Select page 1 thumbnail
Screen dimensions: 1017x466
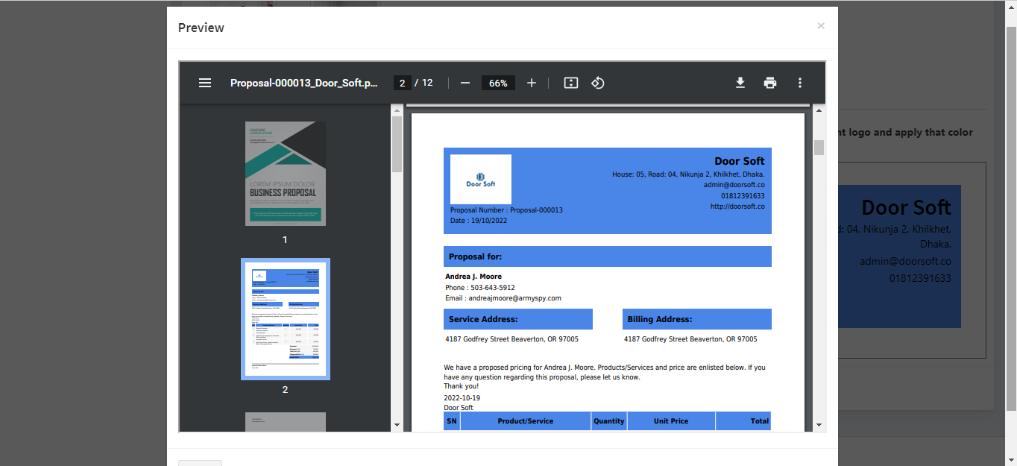coord(286,174)
